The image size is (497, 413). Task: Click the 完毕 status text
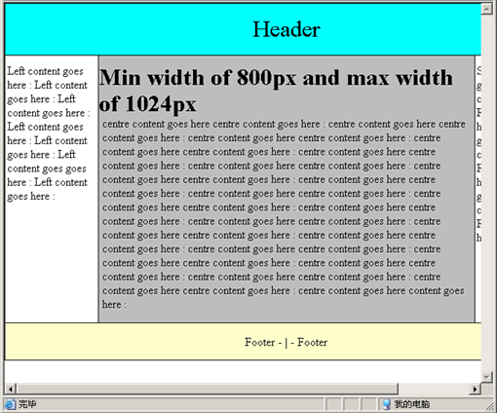27,404
